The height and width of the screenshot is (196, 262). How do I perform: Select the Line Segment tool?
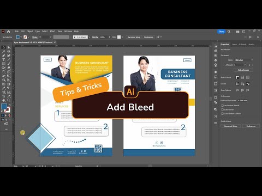(x=9, y=60)
